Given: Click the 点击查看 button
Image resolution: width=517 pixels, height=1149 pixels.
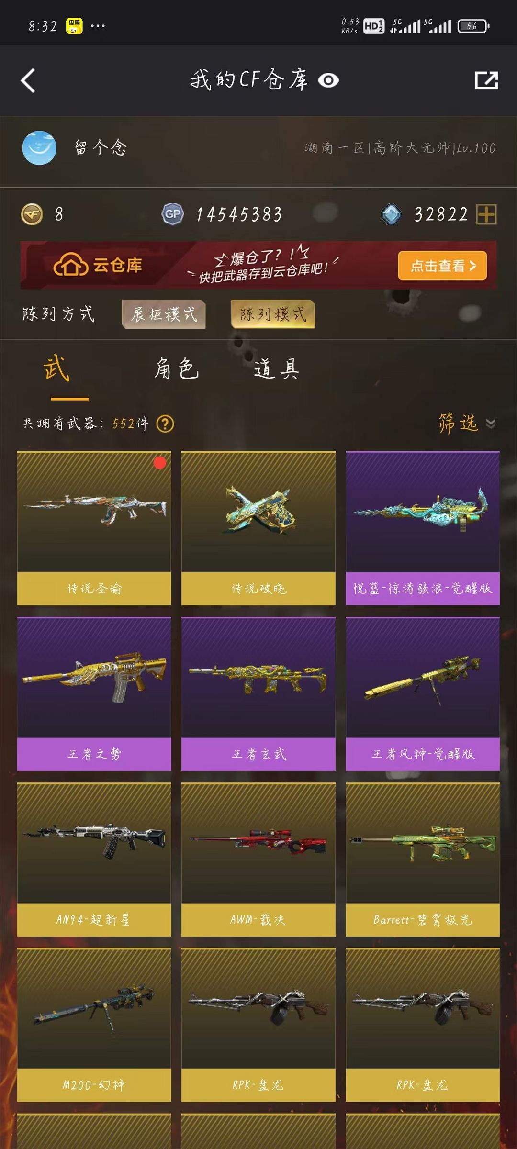Looking at the screenshot, I should click(442, 266).
